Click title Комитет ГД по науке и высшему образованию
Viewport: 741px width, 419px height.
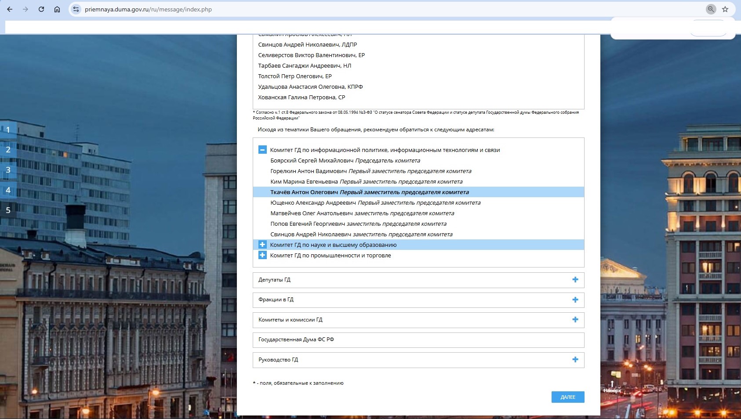[333, 245]
